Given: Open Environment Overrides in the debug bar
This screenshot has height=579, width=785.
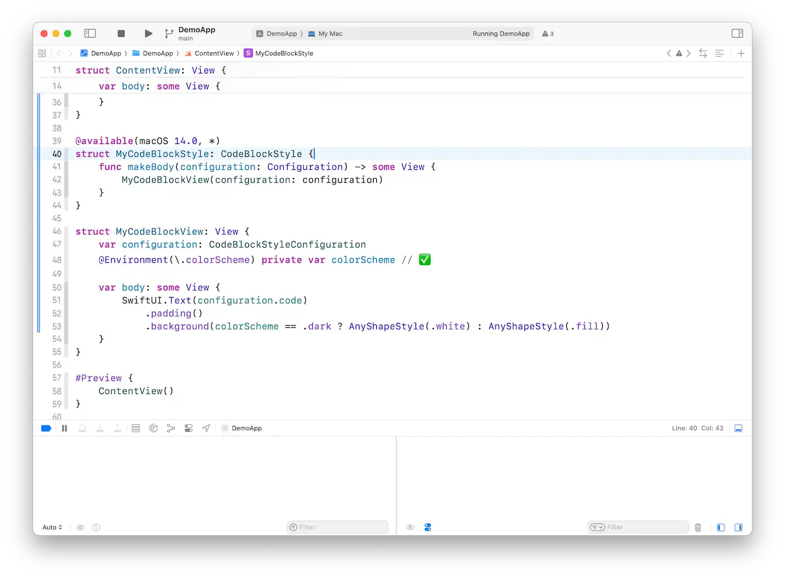Looking at the screenshot, I should pos(188,428).
